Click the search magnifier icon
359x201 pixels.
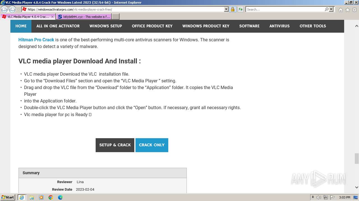(x=326, y=9)
